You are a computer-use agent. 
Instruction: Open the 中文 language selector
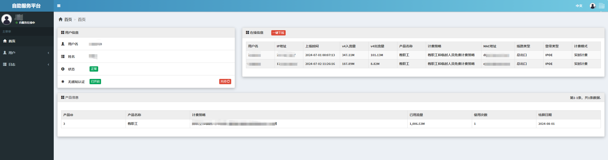pos(579,6)
